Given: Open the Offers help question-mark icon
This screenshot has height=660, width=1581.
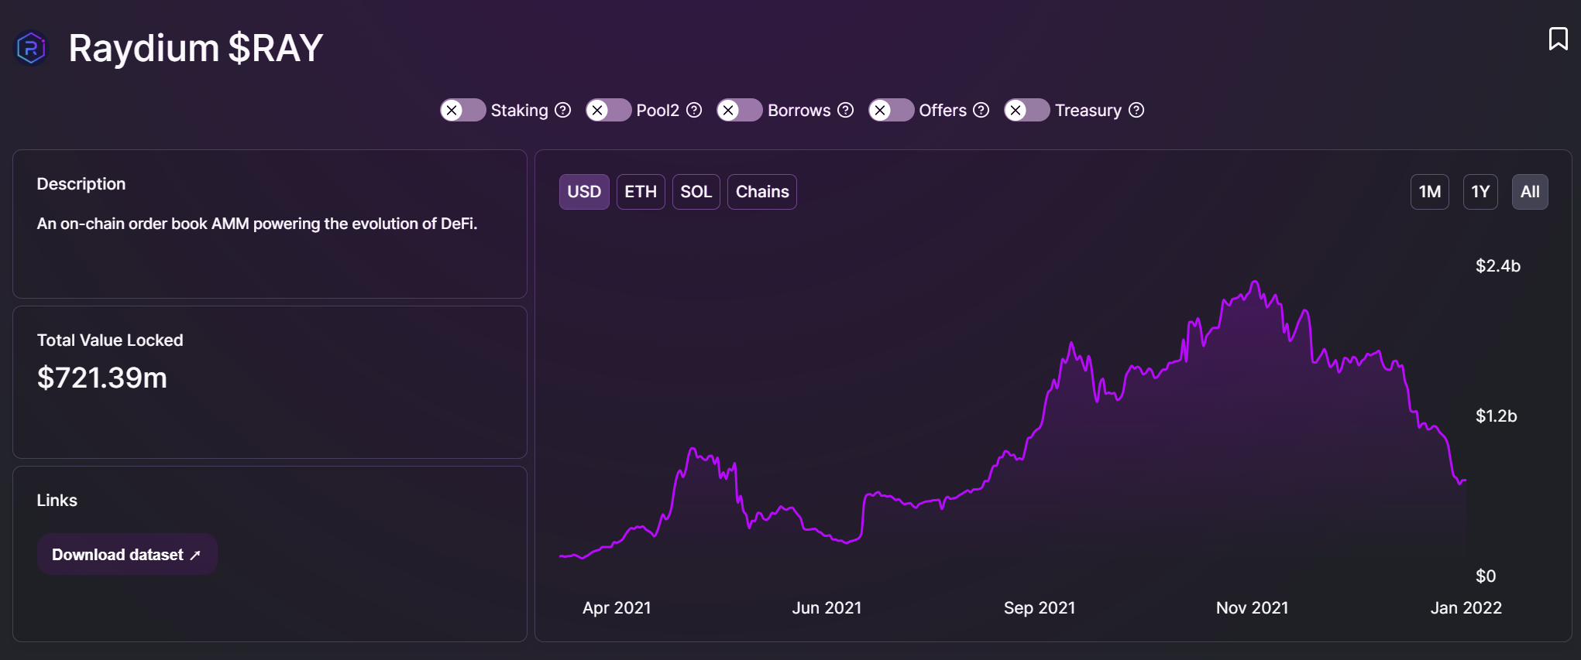Looking at the screenshot, I should coord(981,110).
